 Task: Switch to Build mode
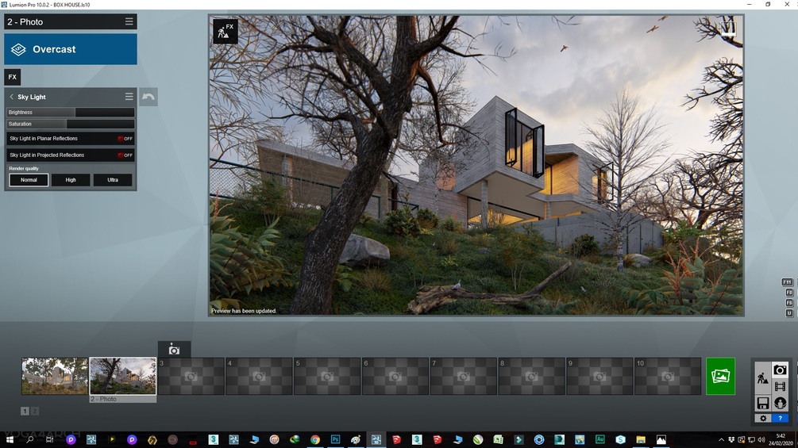(x=762, y=378)
